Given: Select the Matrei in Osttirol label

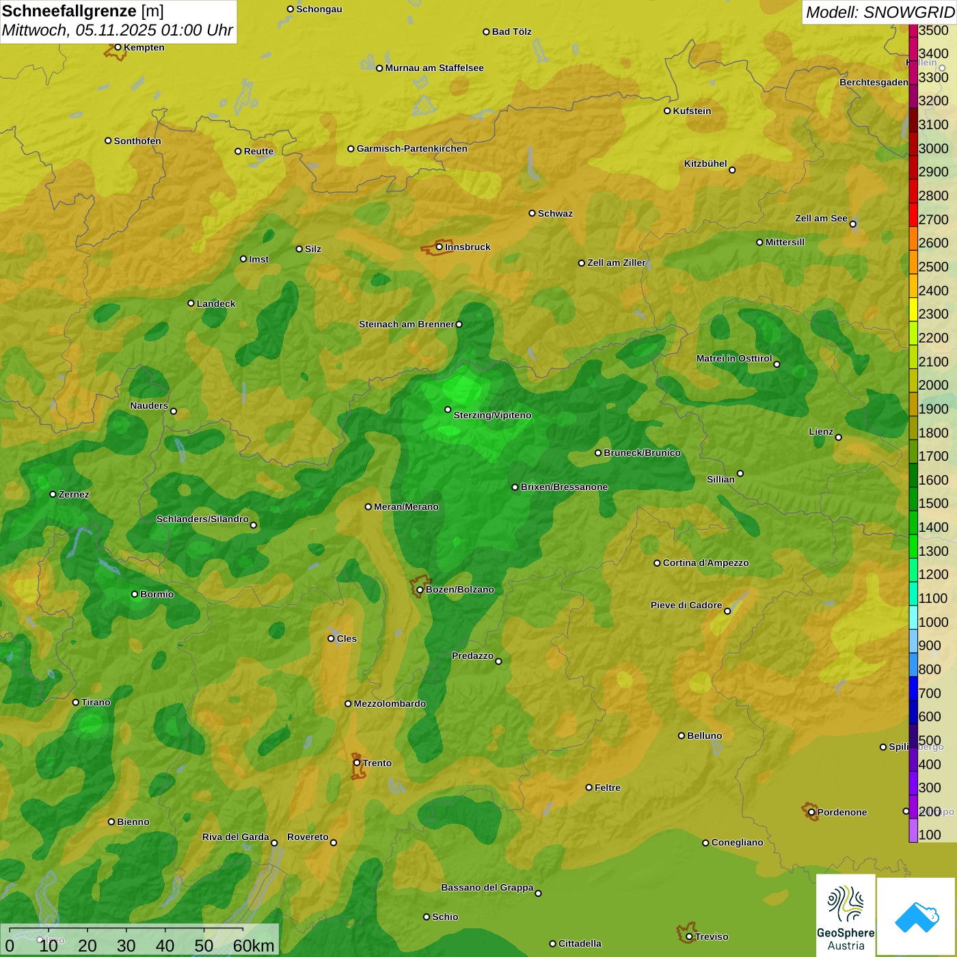Looking at the screenshot, I should click(734, 358).
